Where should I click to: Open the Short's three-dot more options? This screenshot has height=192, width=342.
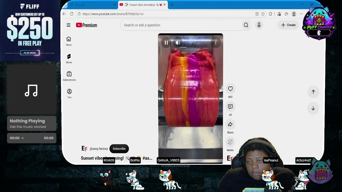(216, 43)
